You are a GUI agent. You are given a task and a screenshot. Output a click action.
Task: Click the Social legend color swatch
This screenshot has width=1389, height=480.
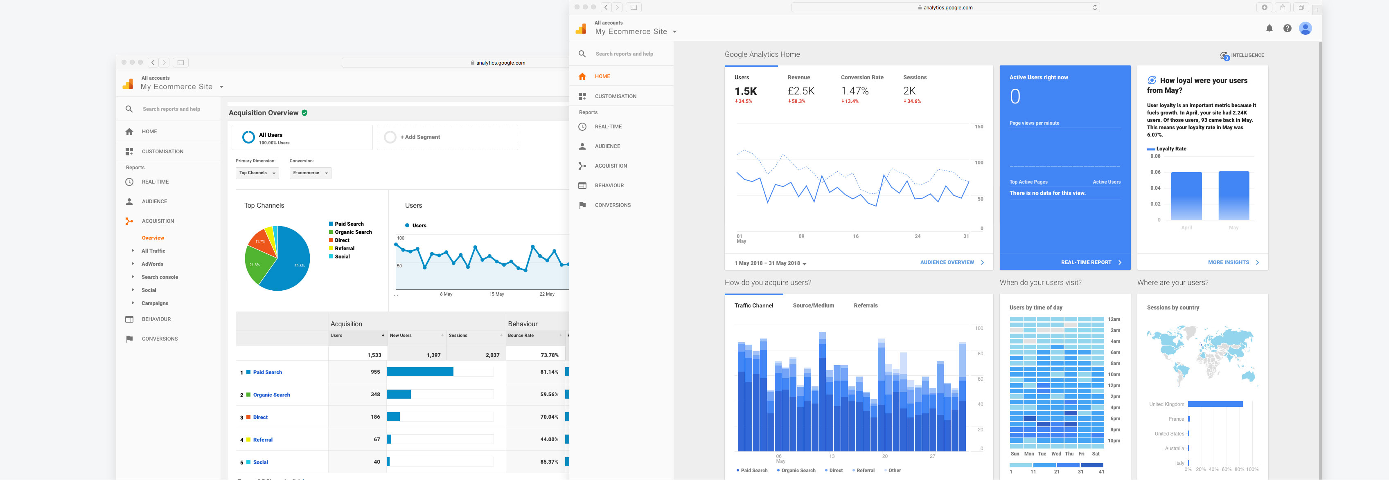click(331, 256)
